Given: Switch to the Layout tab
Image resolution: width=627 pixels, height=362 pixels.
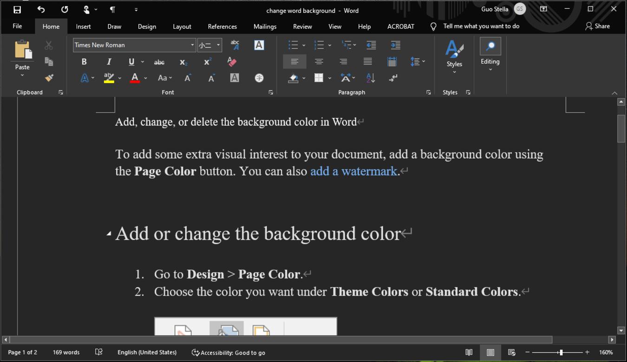Looking at the screenshot, I should [x=182, y=26].
